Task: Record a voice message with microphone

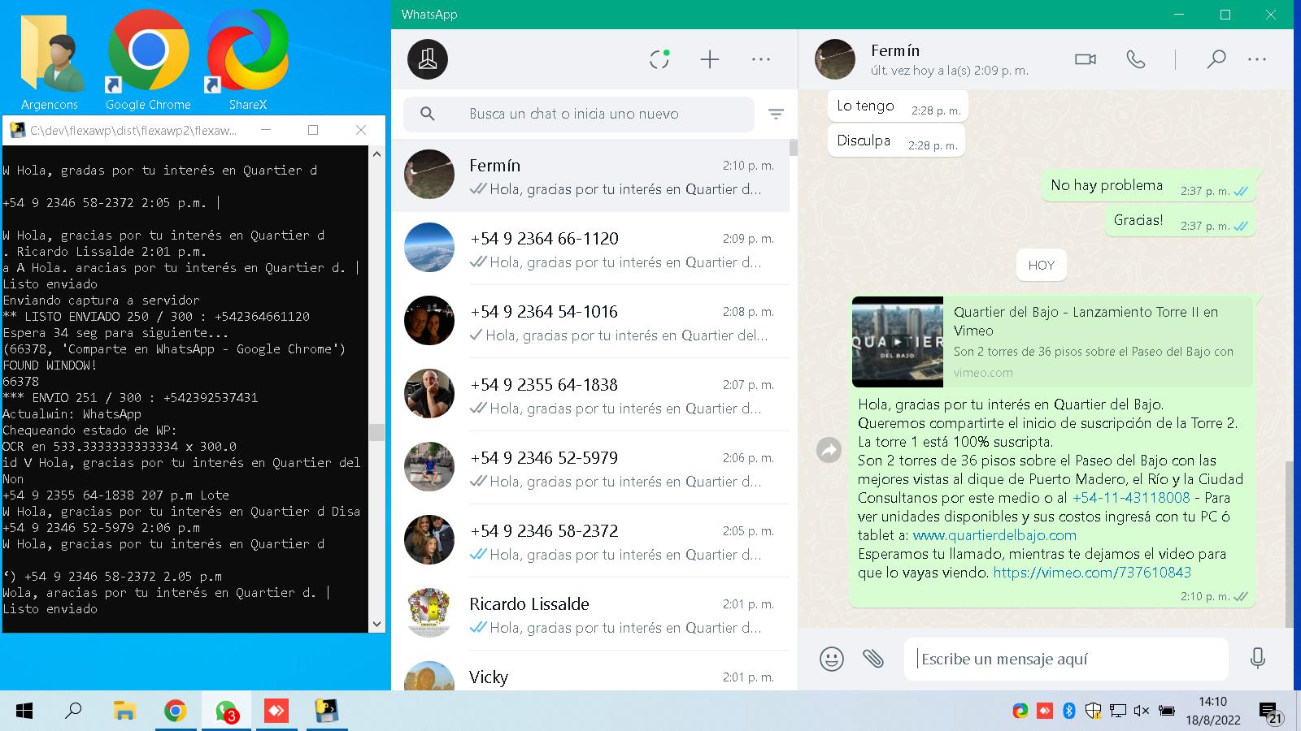Action: [1258, 659]
